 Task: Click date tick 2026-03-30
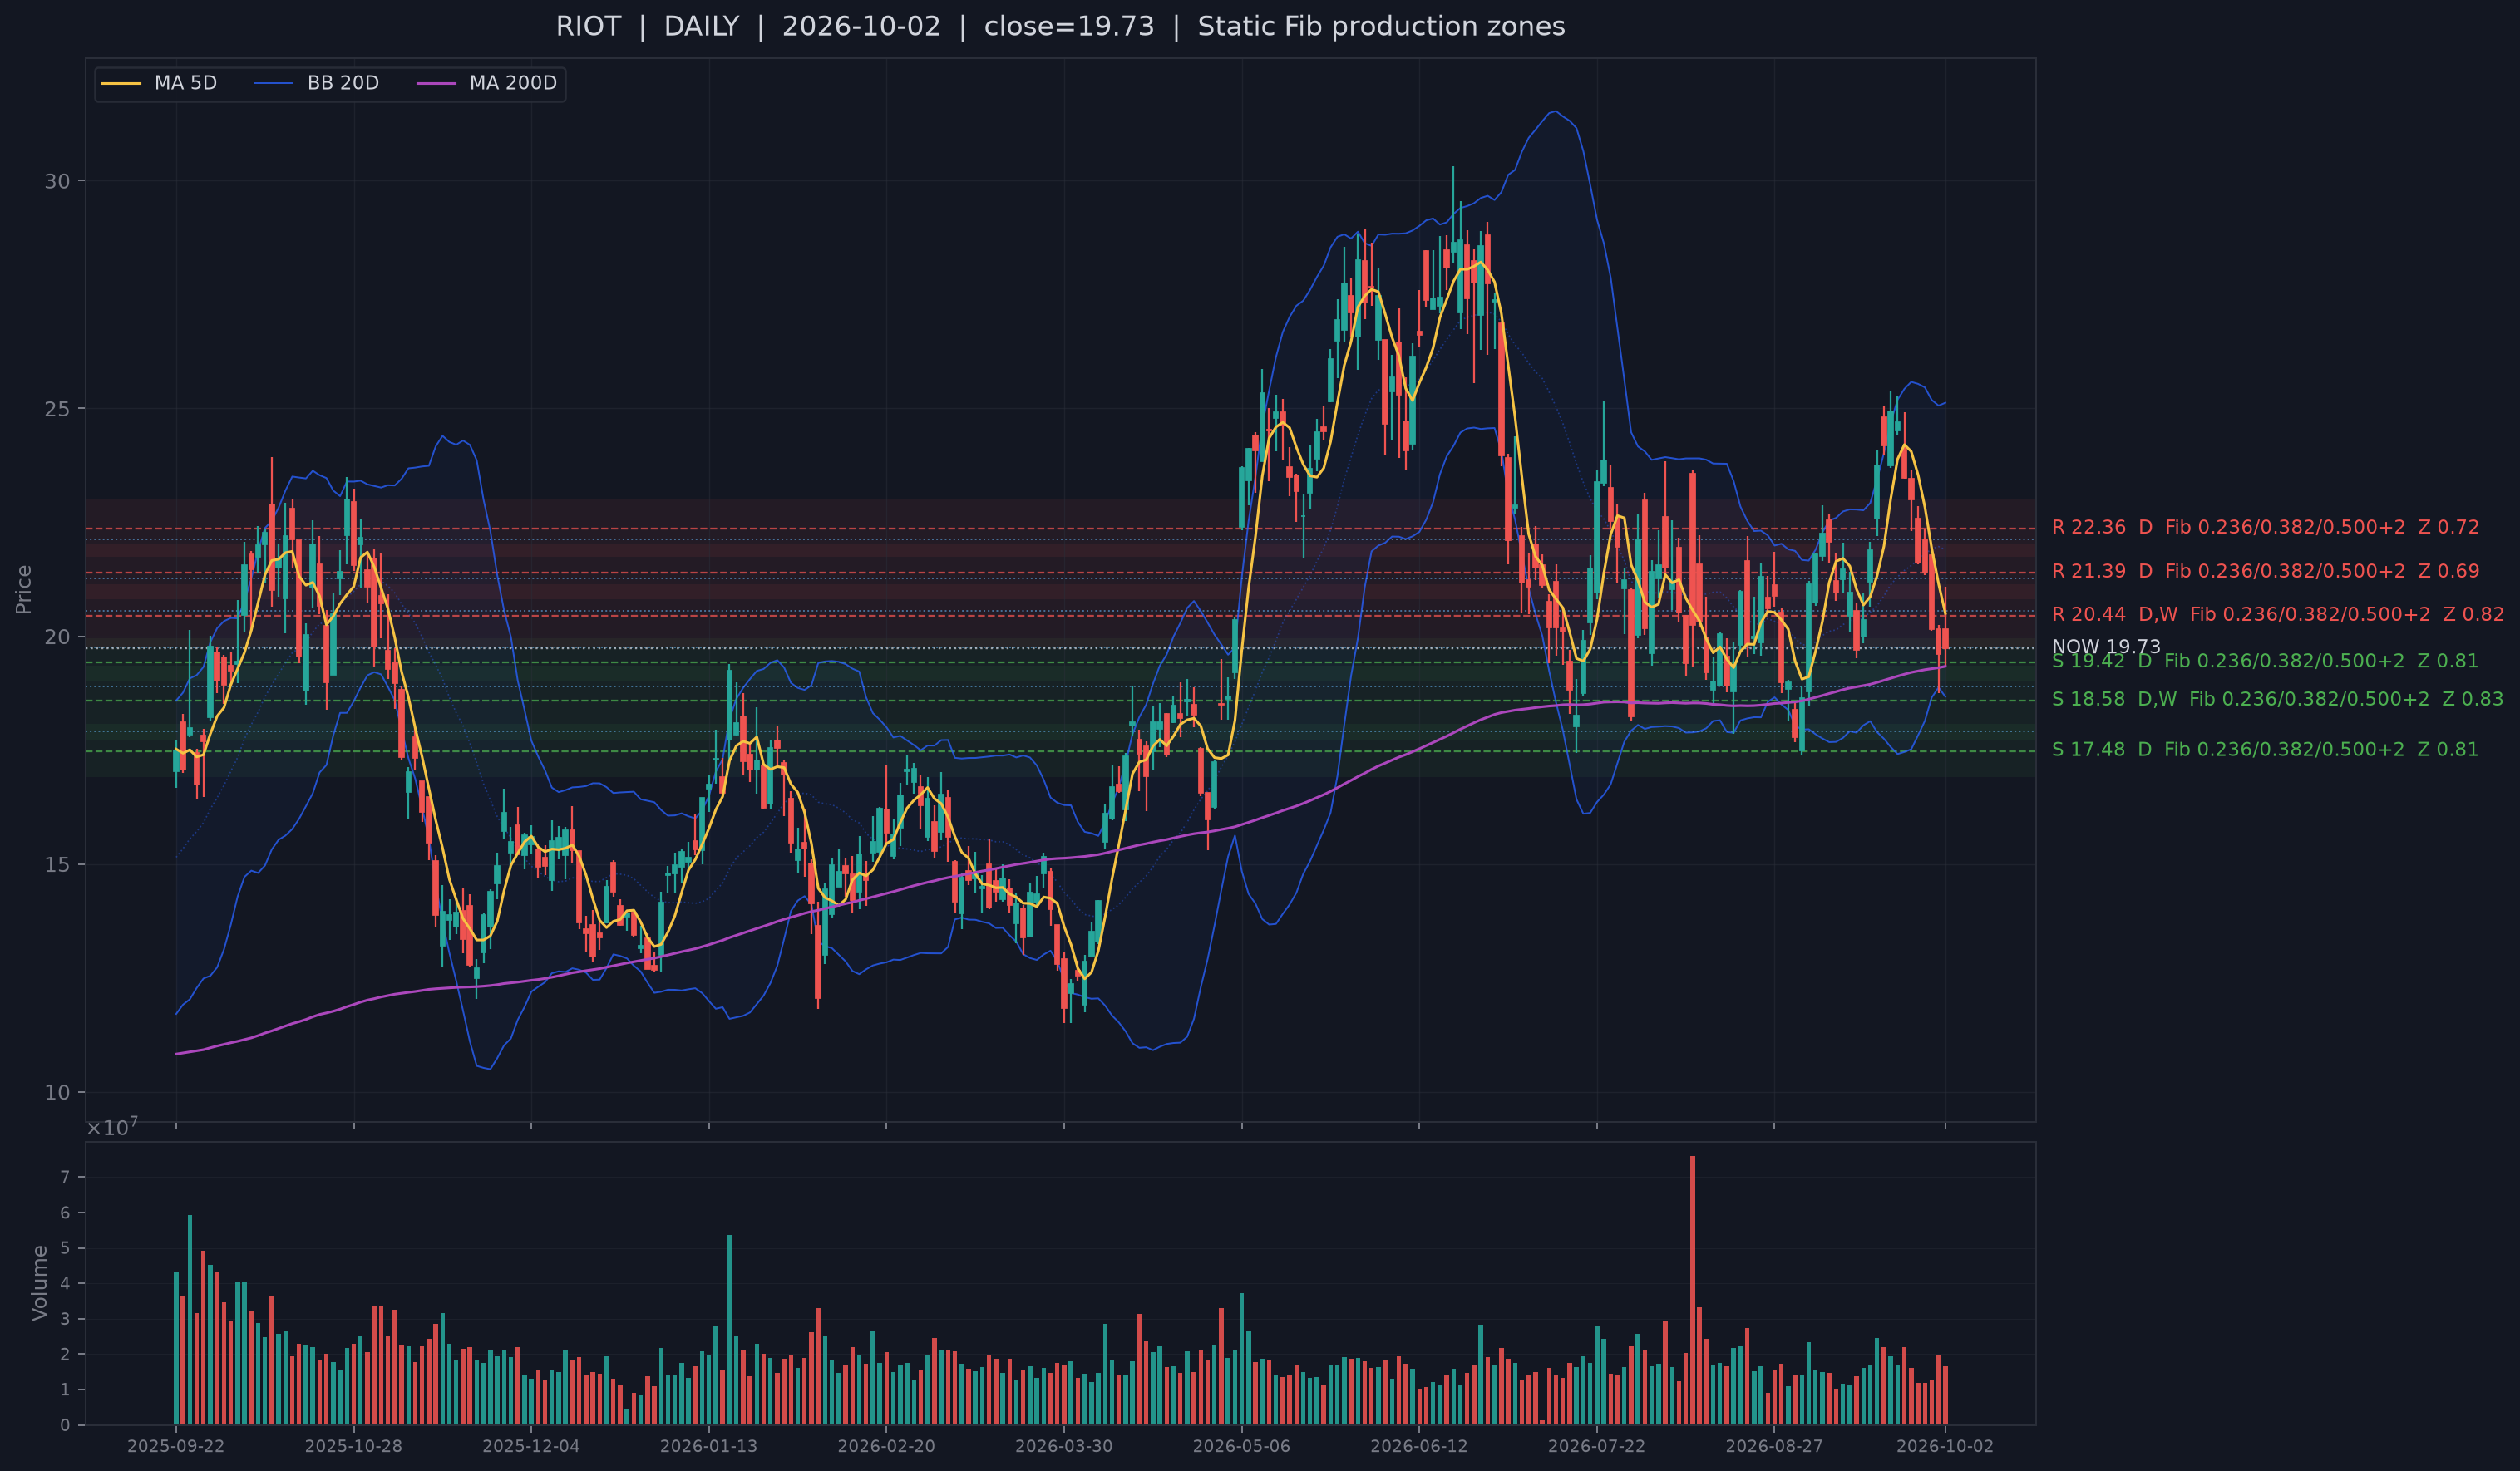tap(1064, 1446)
